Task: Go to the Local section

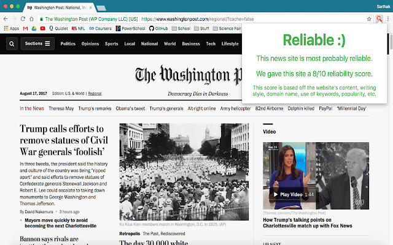Action: (130, 43)
